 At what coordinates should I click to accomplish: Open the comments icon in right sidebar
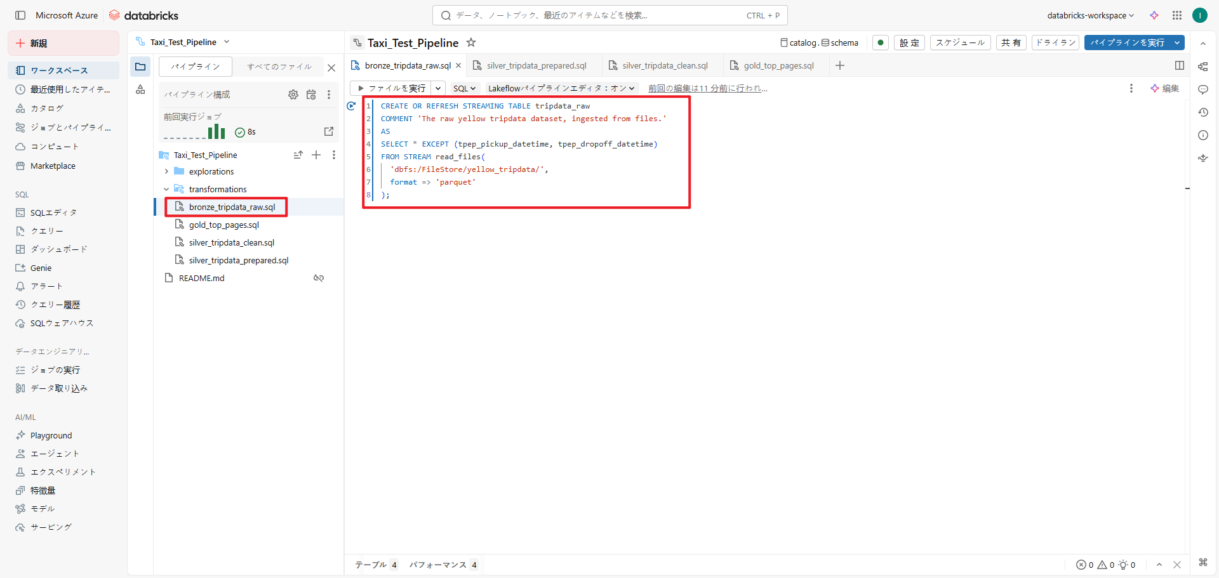click(x=1203, y=89)
